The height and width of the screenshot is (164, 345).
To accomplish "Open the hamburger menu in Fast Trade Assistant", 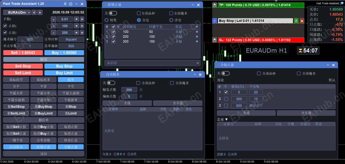I will [x=65, y=4].
